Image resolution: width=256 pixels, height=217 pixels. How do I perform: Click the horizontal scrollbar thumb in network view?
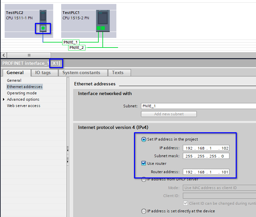(29, 55)
